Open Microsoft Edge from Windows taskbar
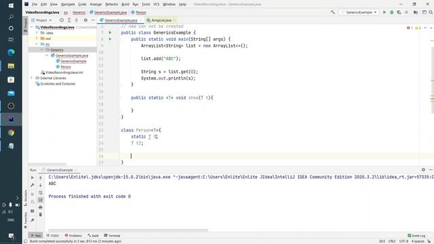Viewport: 434px width, 244px height. (11, 52)
